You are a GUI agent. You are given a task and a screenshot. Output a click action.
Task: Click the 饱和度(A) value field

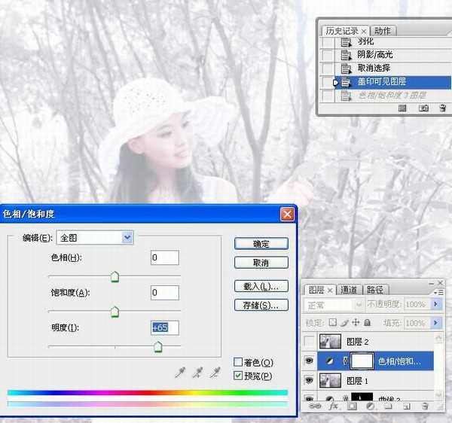[x=165, y=293]
